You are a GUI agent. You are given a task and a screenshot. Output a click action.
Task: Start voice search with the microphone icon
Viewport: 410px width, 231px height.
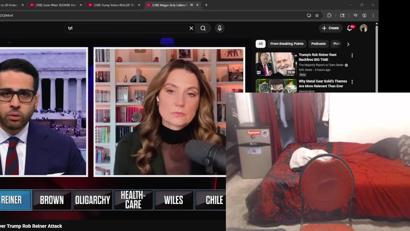click(x=219, y=28)
